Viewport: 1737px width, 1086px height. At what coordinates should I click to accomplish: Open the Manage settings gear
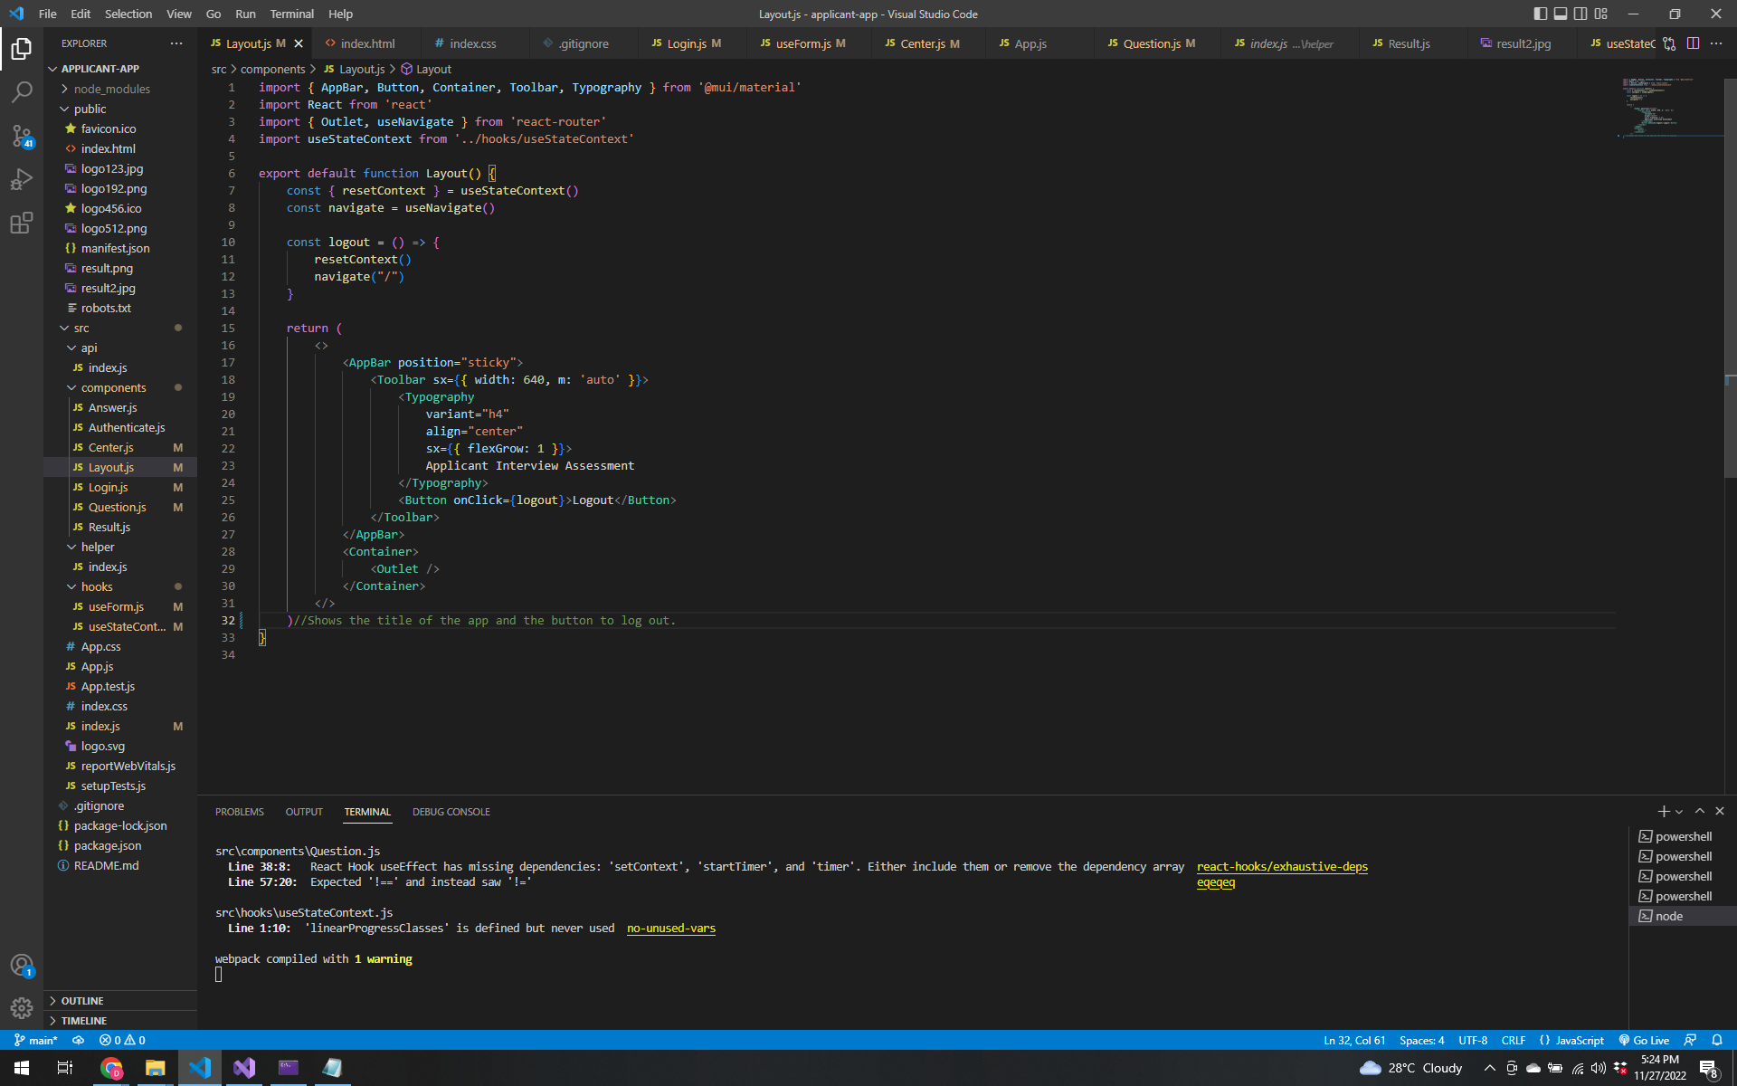pos(22,1007)
